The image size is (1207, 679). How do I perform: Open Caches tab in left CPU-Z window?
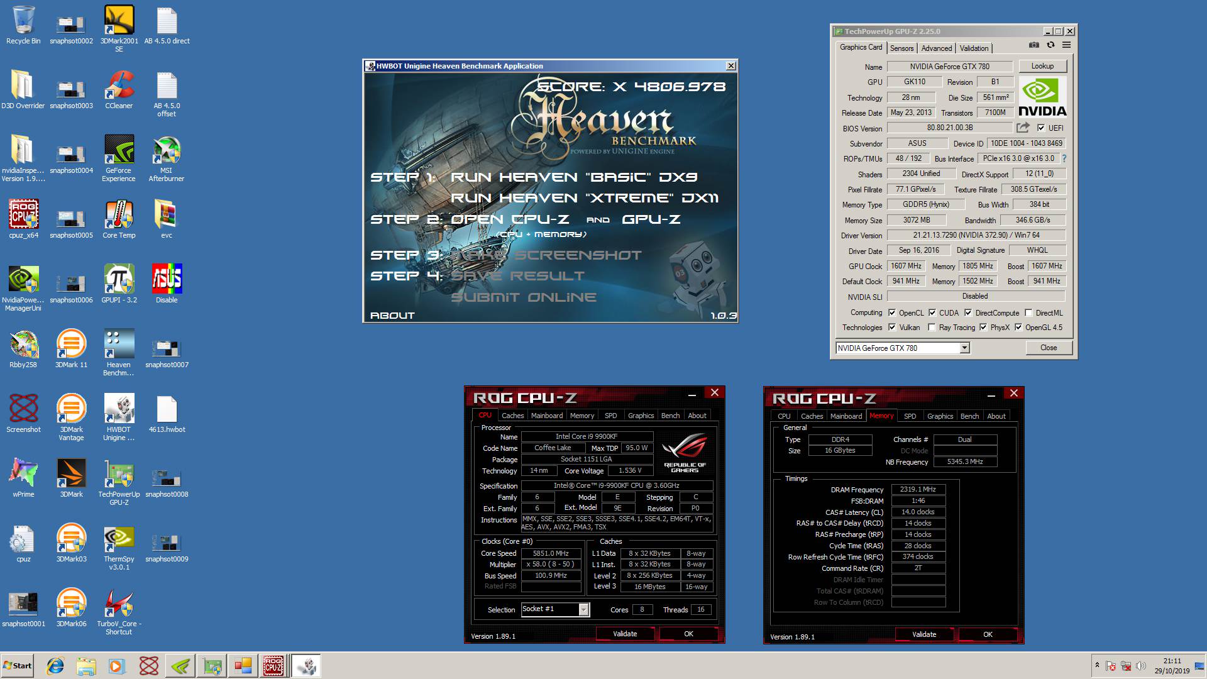coord(512,416)
